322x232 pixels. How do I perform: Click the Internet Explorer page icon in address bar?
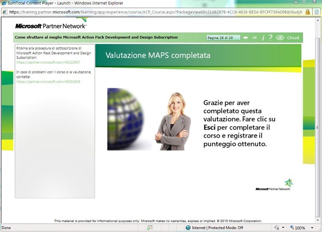(x=5, y=12)
